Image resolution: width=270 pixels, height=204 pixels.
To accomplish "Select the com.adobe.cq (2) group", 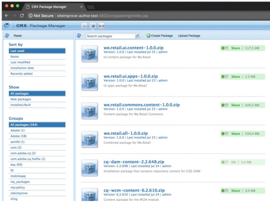I will tap(37, 153).
